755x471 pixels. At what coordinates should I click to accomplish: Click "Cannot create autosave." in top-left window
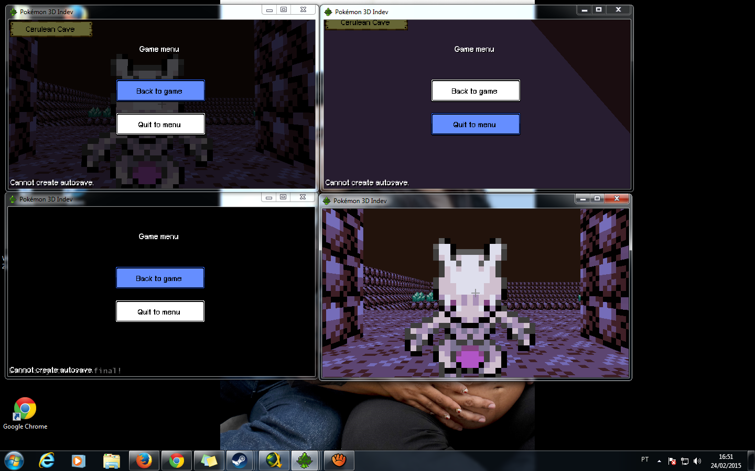[52, 183]
